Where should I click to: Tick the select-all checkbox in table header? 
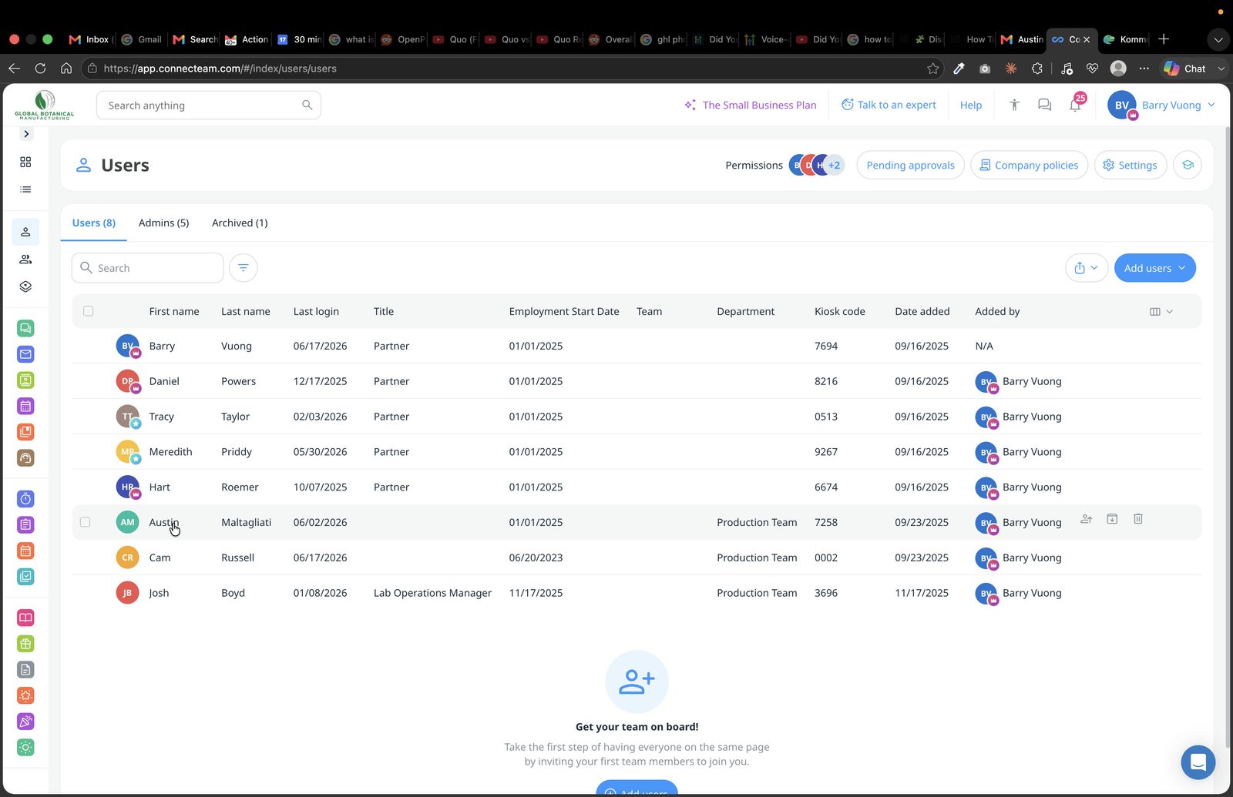[x=88, y=311]
